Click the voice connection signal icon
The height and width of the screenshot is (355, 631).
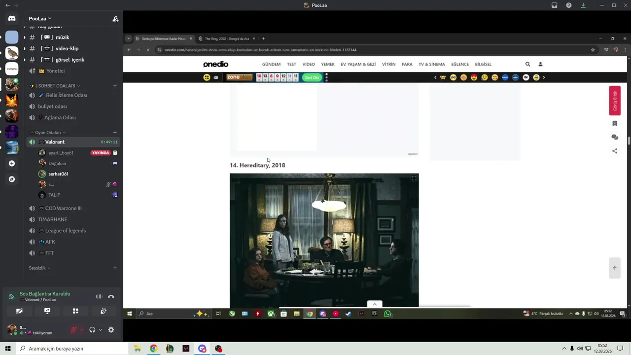pyautogui.click(x=12, y=296)
